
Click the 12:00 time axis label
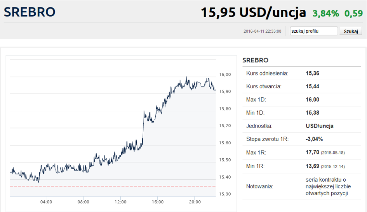pyautogui.click(x=120, y=202)
